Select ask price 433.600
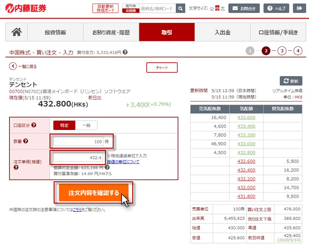The width and height of the screenshot is (309, 249). pyautogui.click(x=246, y=118)
